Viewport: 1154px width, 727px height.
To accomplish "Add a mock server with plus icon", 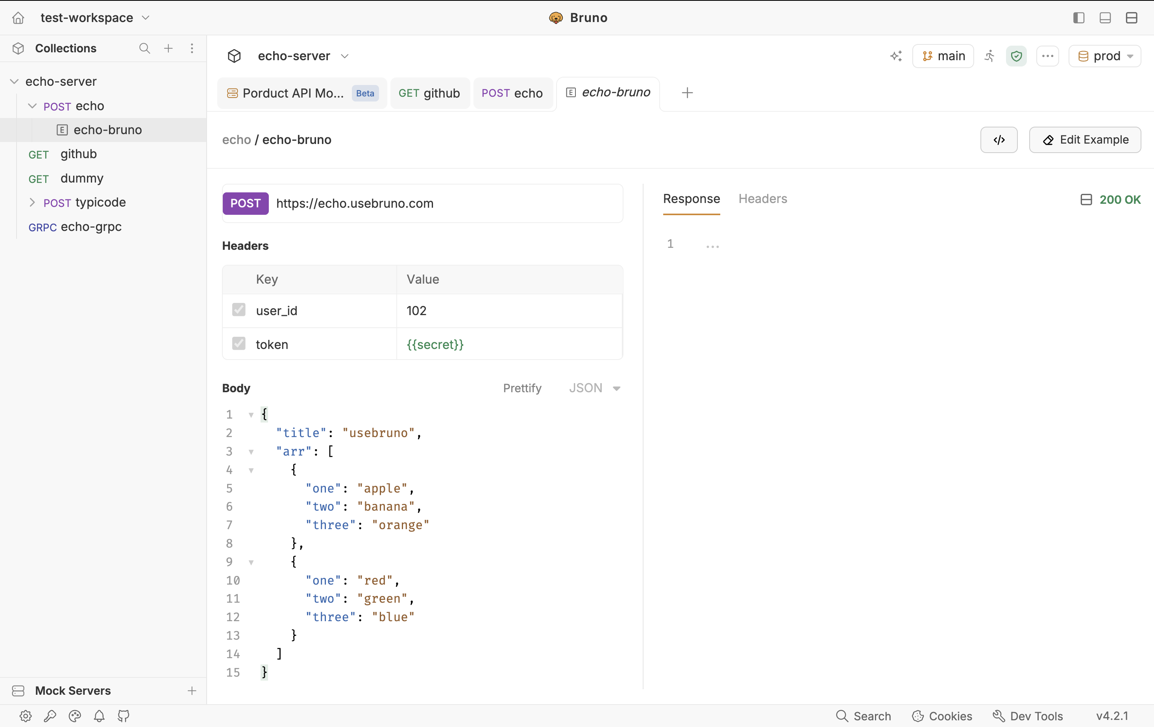I will 192,690.
